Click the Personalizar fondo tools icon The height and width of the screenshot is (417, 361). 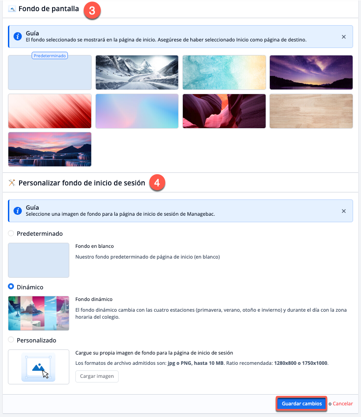pyautogui.click(x=12, y=183)
